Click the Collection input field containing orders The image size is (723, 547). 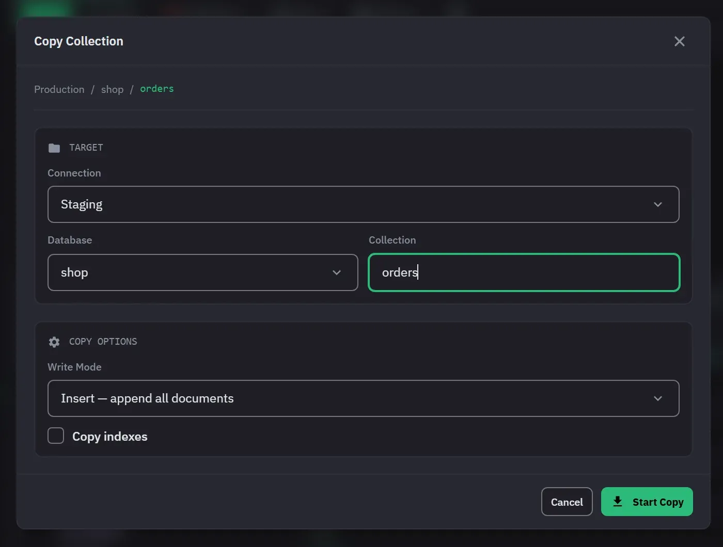pyautogui.click(x=524, y=272)
